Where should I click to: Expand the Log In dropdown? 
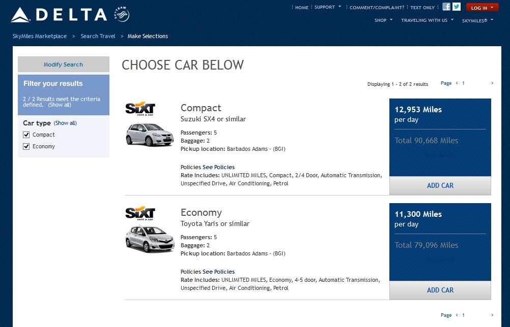(482, 8)
